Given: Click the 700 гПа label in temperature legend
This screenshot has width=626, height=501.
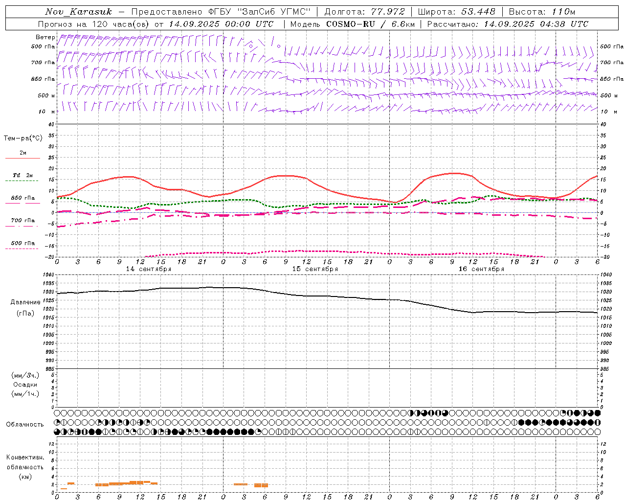Looking at the screenshot, I should (23, 220).
